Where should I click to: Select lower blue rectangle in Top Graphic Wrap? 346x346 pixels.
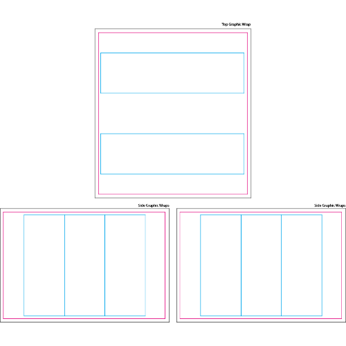click(x=172, y=154)
